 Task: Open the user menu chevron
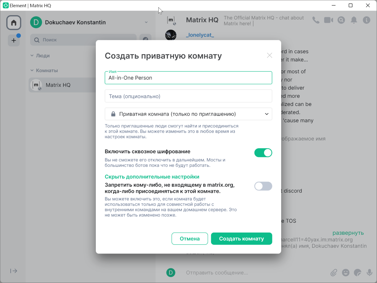point(146,22)
